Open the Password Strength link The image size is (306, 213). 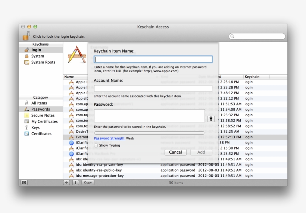(x=109, y=138)
